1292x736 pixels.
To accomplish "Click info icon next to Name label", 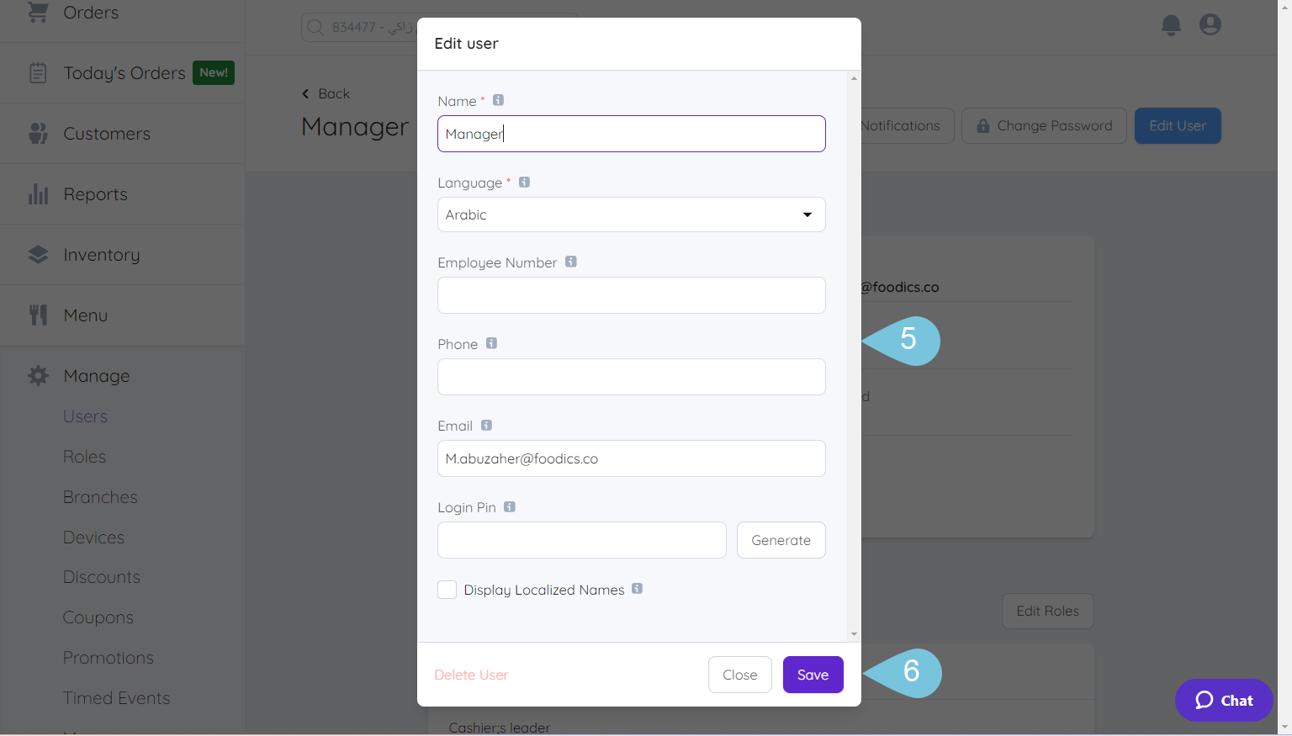I will [498, 100].
